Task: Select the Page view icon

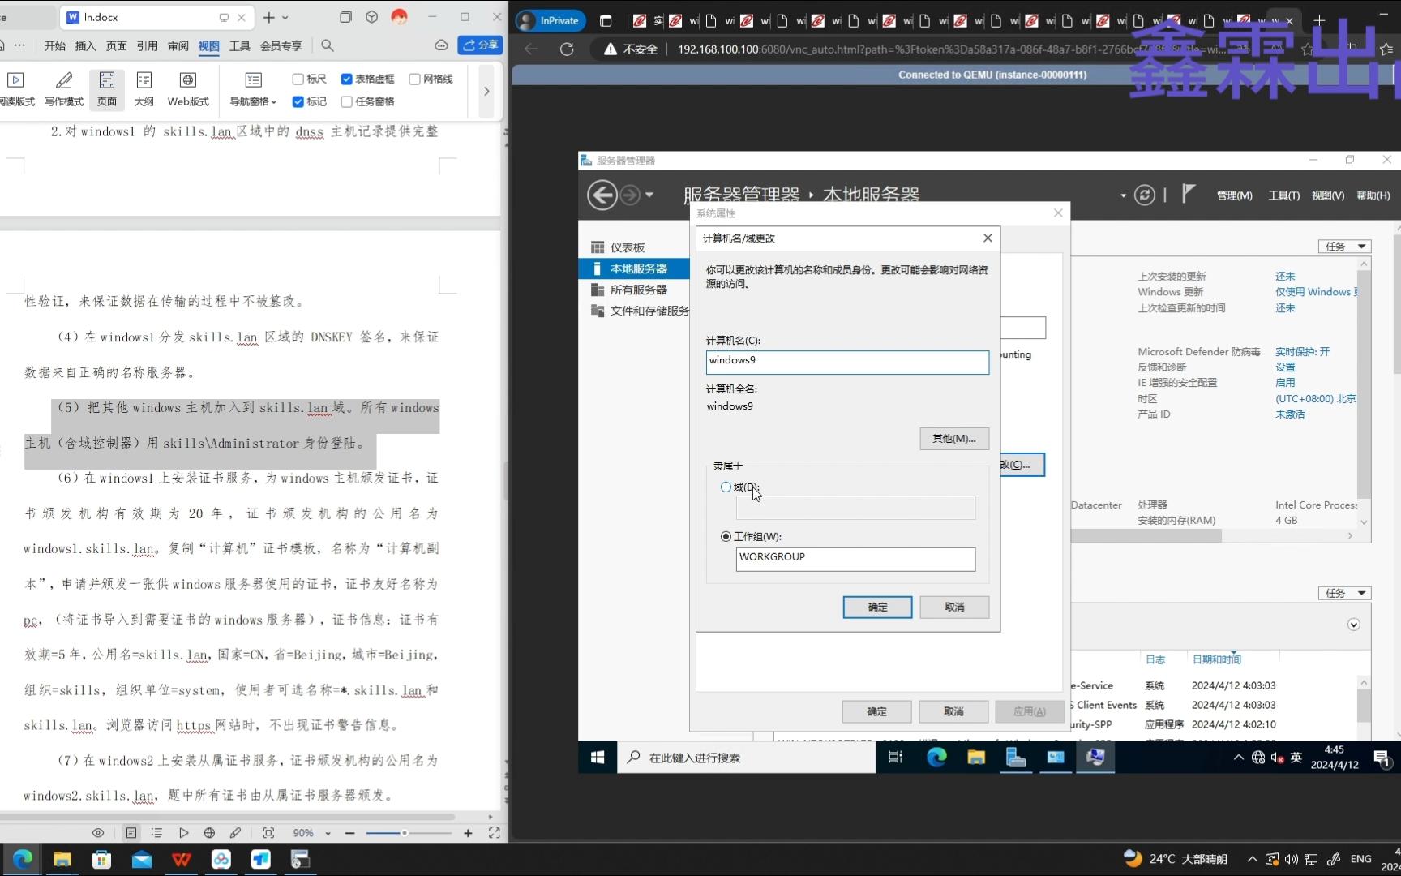Action: pos(107,88)
